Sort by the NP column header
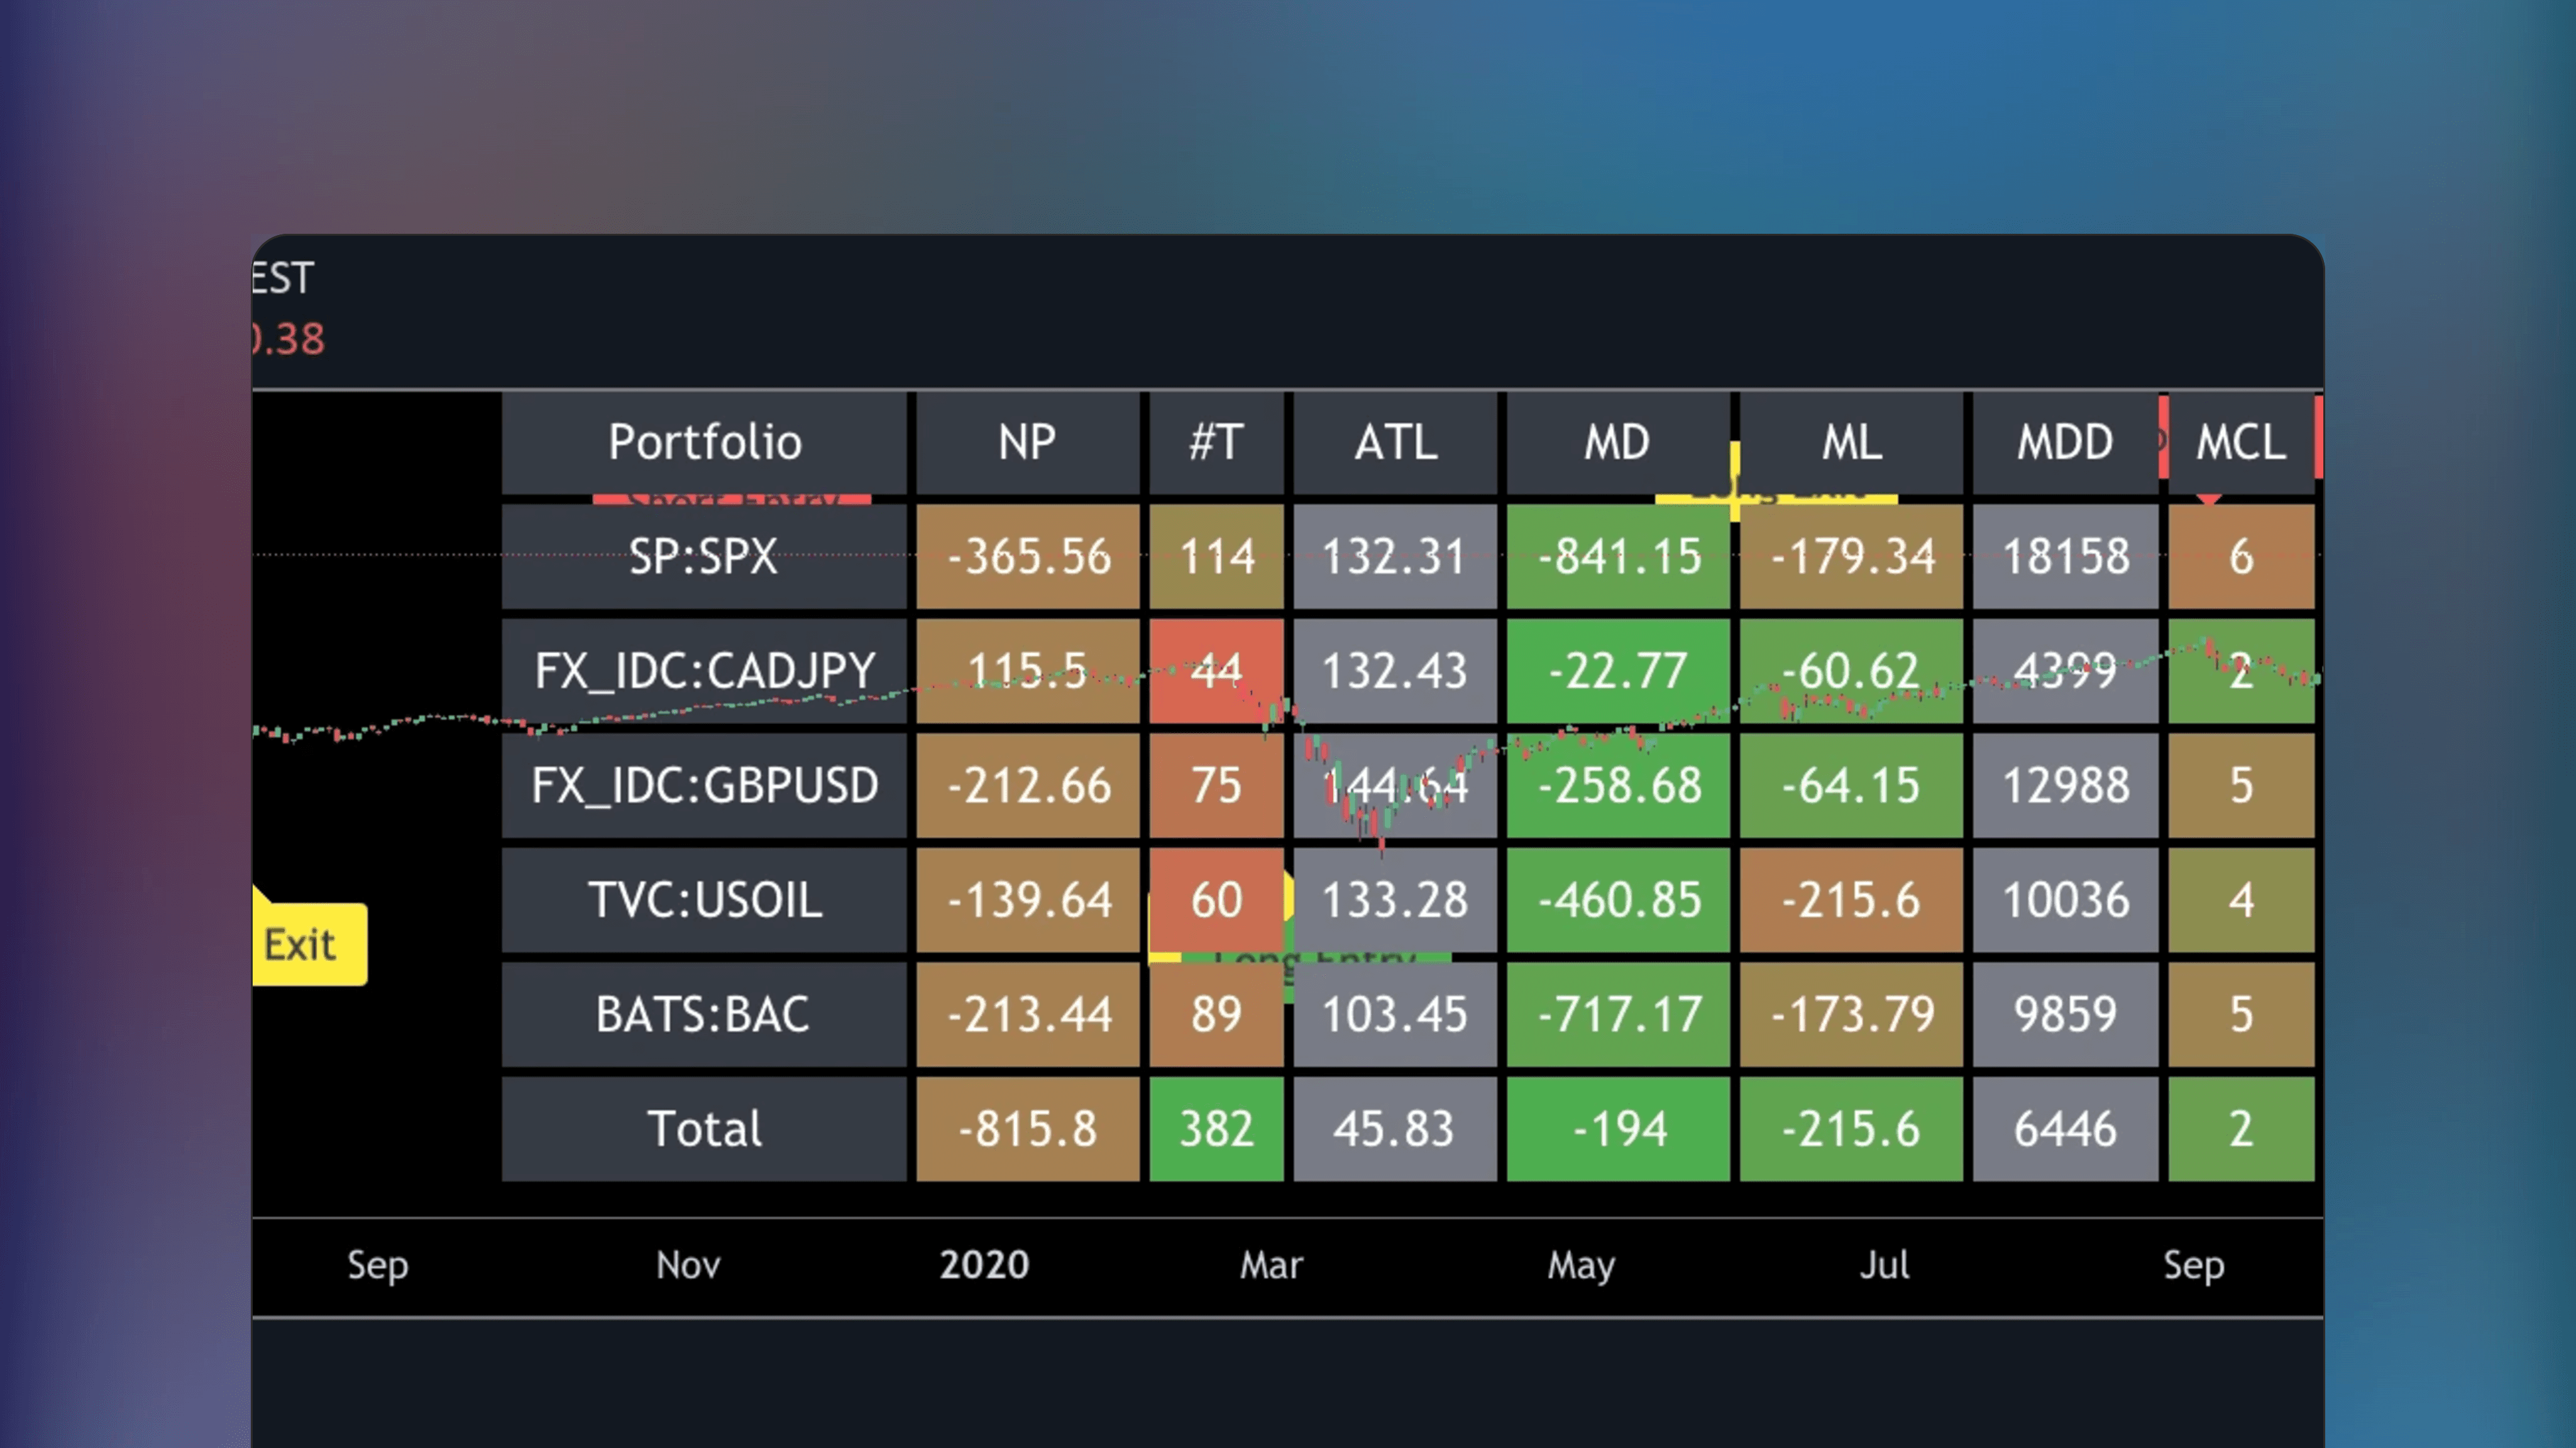 (x=1028, y=442)
